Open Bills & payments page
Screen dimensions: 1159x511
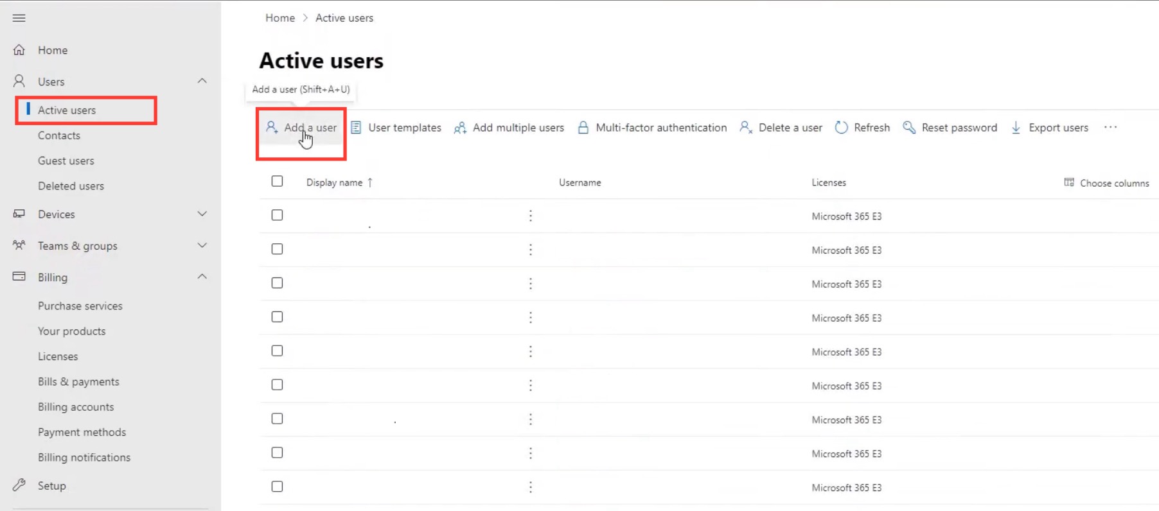point(78,382)
